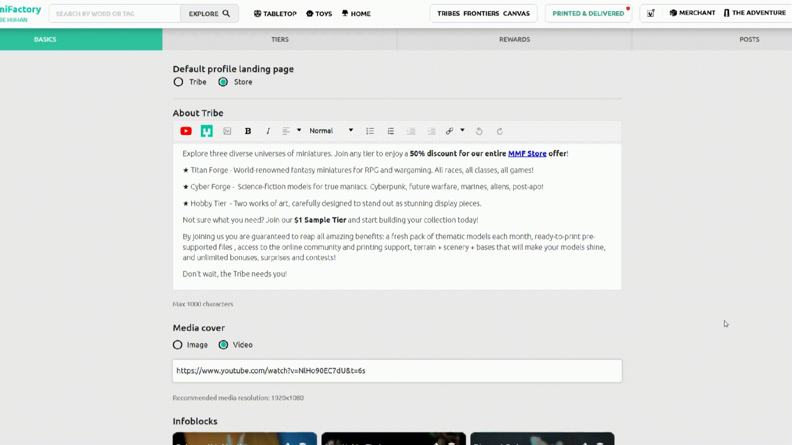Open the Normal text style dropdown
792x445 pixels.
tap(331, 131)
